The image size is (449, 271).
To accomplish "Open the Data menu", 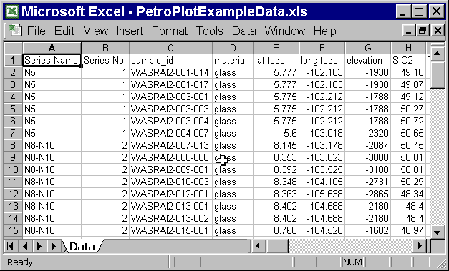I will (244, 31).
